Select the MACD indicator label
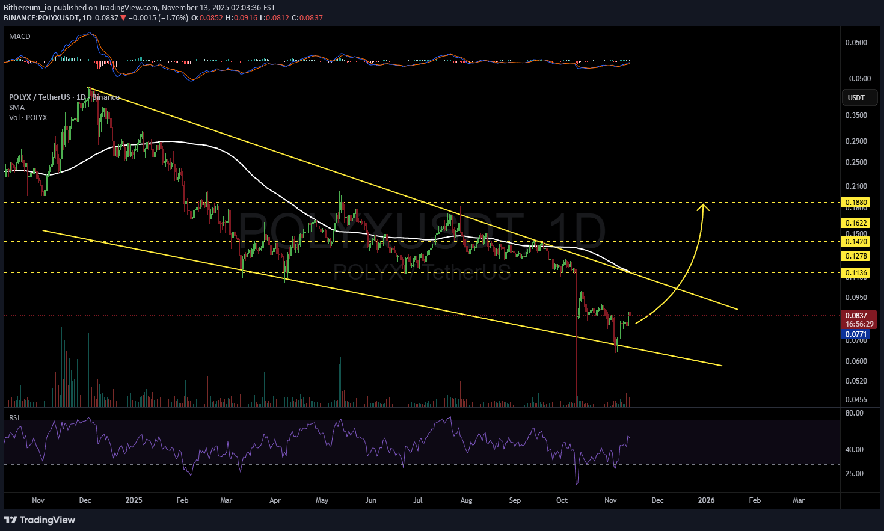884x531 pixels. tap(20, 37)
